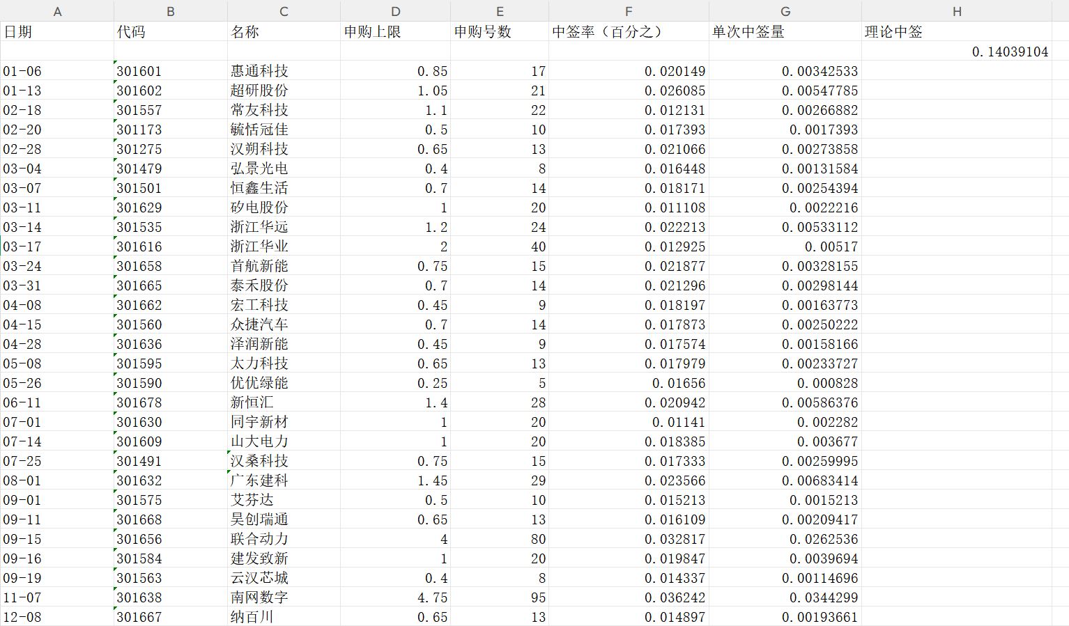Select date cell 01-06
This screenshot has height=626, width=1069.
[57, 70]
